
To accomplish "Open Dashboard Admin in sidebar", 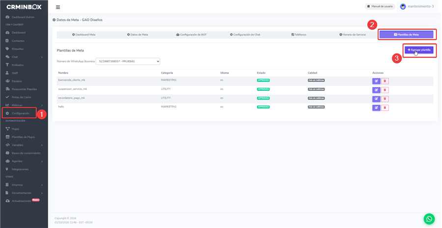I will click(20, 17).
